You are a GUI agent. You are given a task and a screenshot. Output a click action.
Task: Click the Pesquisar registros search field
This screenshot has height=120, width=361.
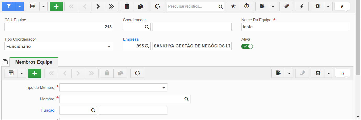(193, 7)
